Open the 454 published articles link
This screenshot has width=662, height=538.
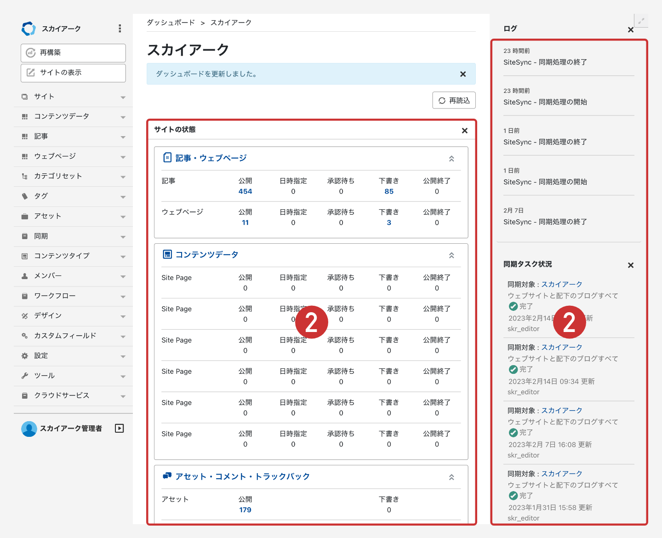click(245, 191)
